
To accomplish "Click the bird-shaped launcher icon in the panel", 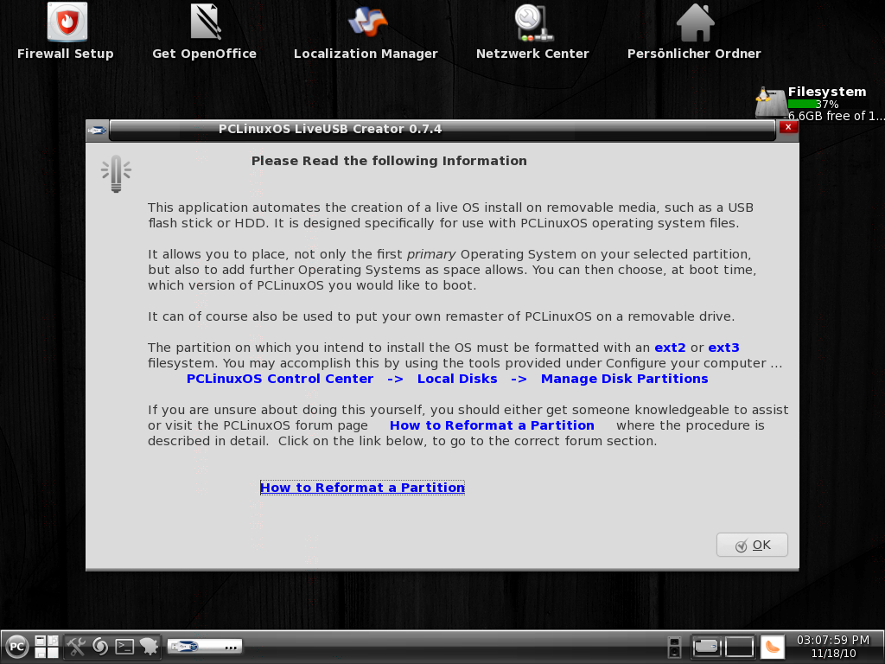I will (x=149, y=646).
